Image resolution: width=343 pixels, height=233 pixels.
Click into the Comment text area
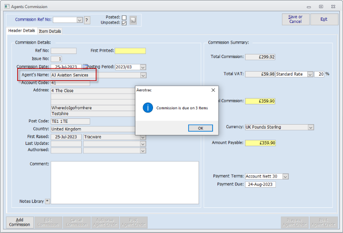[x=125, y=183]
